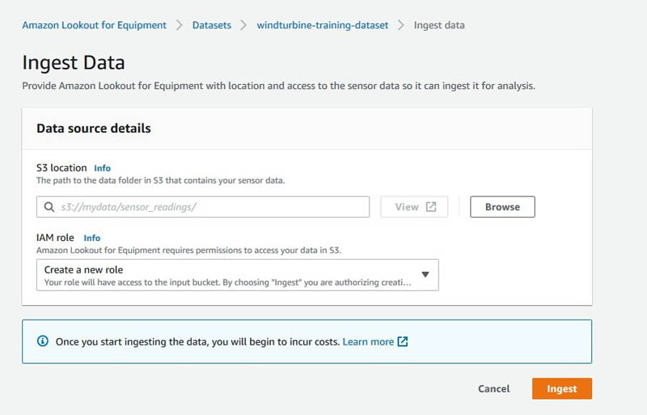Click Info link next to S3 location

[103, 168]
